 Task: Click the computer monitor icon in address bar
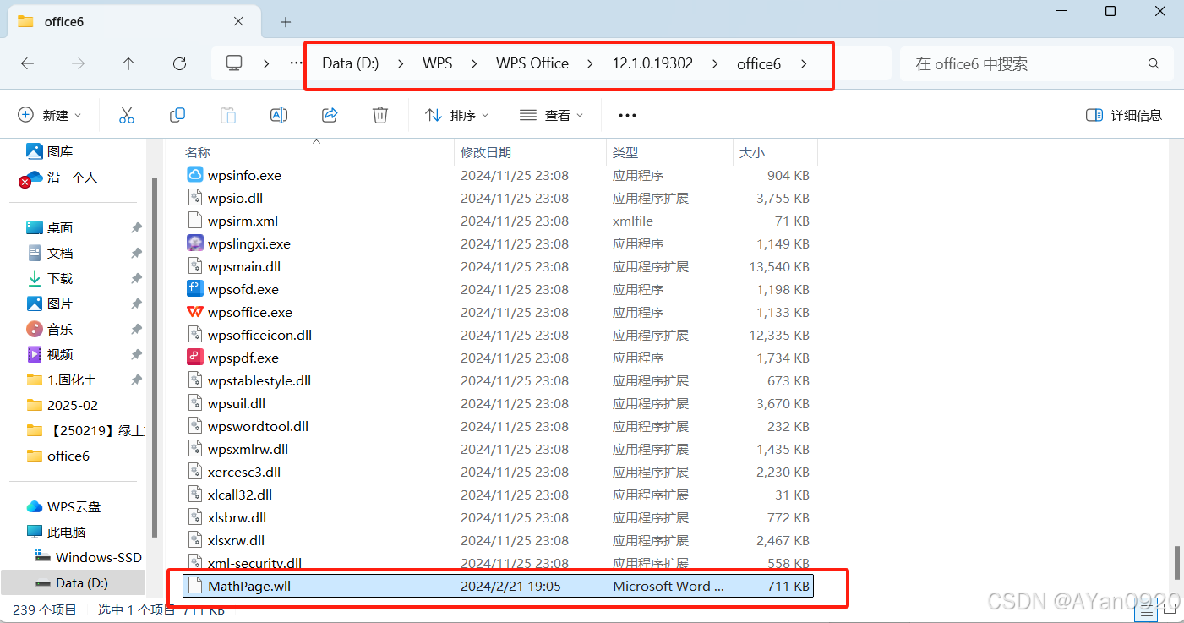point(234,63)
